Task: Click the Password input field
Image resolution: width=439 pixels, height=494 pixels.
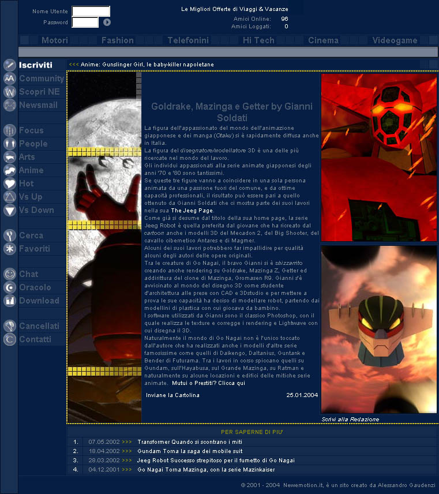Action: pyautogui.click(x=85, y=23)
